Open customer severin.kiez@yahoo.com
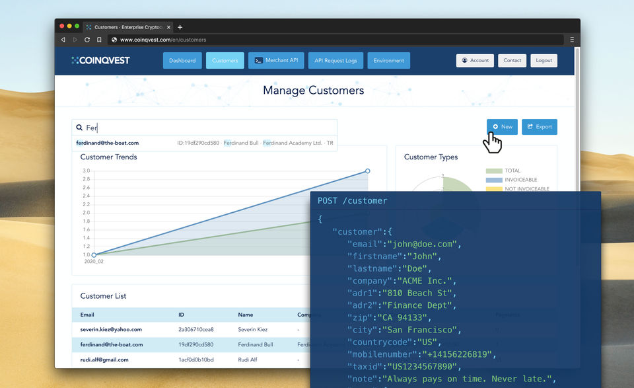This screenshot has height=388, width=634. pos(111,329)
